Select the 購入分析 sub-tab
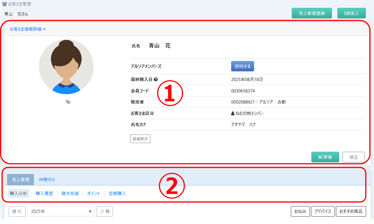This screenshot has height=224, width=374. [18, 193]
